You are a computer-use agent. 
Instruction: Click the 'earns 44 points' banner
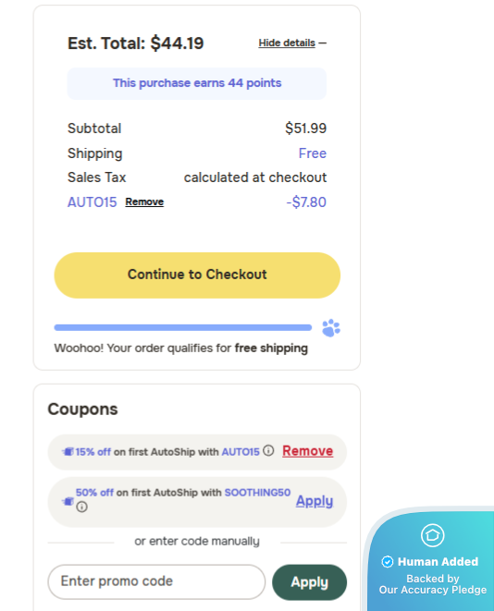tap(197, 83)
